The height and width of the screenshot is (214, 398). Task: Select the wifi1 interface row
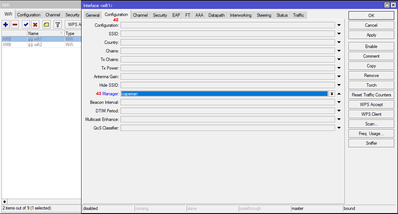click(38, 39)
